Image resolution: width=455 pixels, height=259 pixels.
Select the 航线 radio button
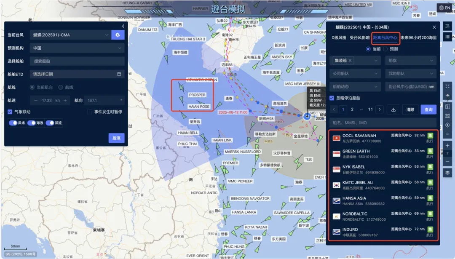(x=61, y=87)
